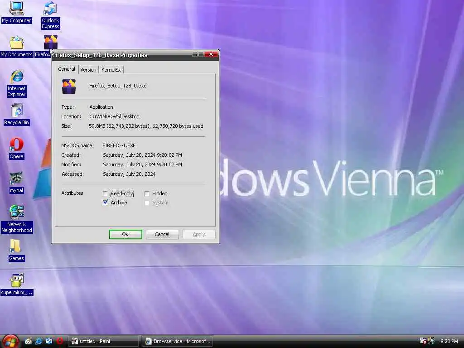Launch Opera from the quick launch bar
464x348 pixels.
tap(59, 341)
